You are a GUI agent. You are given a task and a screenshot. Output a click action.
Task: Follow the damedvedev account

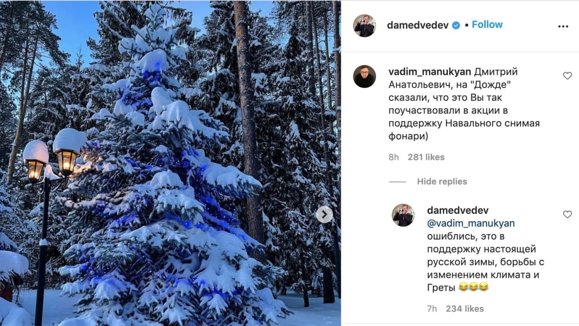pyautogui.click(x=487, y=24)
